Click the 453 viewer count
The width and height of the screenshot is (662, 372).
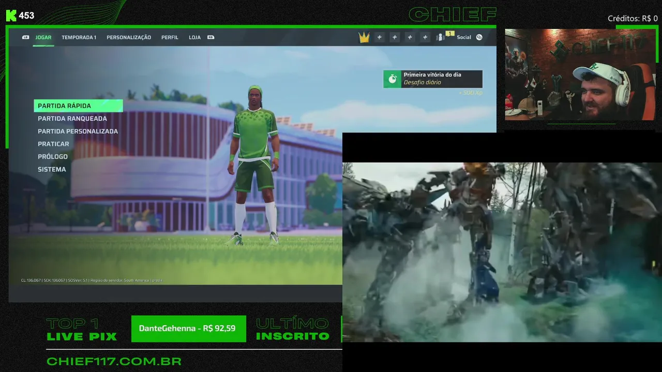[26, 16]
